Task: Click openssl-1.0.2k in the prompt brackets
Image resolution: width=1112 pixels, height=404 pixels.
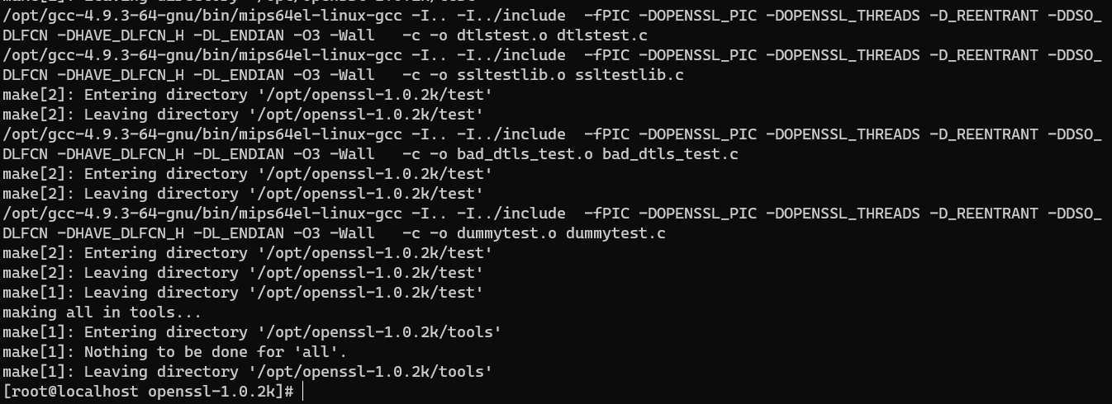Action: click(211, 392)
